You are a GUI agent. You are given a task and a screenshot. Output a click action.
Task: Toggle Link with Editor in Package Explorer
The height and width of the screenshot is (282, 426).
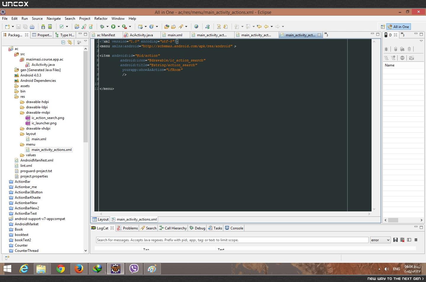click(70, 43)
